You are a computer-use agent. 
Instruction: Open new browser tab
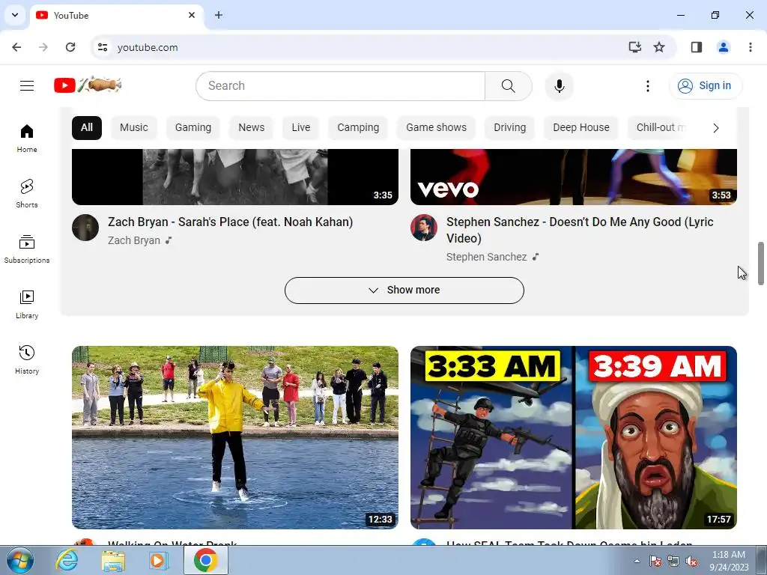point(219,15)
